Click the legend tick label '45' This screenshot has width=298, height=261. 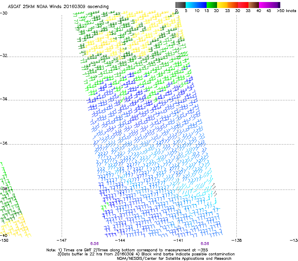click(269, 11)
